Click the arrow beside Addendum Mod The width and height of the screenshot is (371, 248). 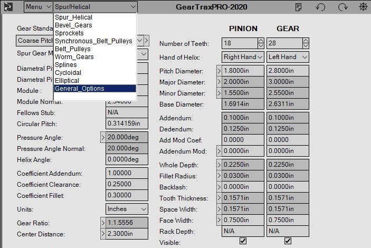pyautogui.click(x=219, y=151)
